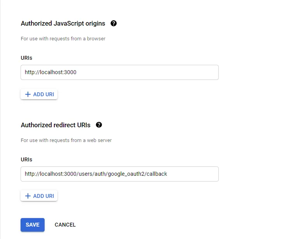Click the 'Authorized redirect URIs' heading
282x239 pixels.
pos(55,125)
